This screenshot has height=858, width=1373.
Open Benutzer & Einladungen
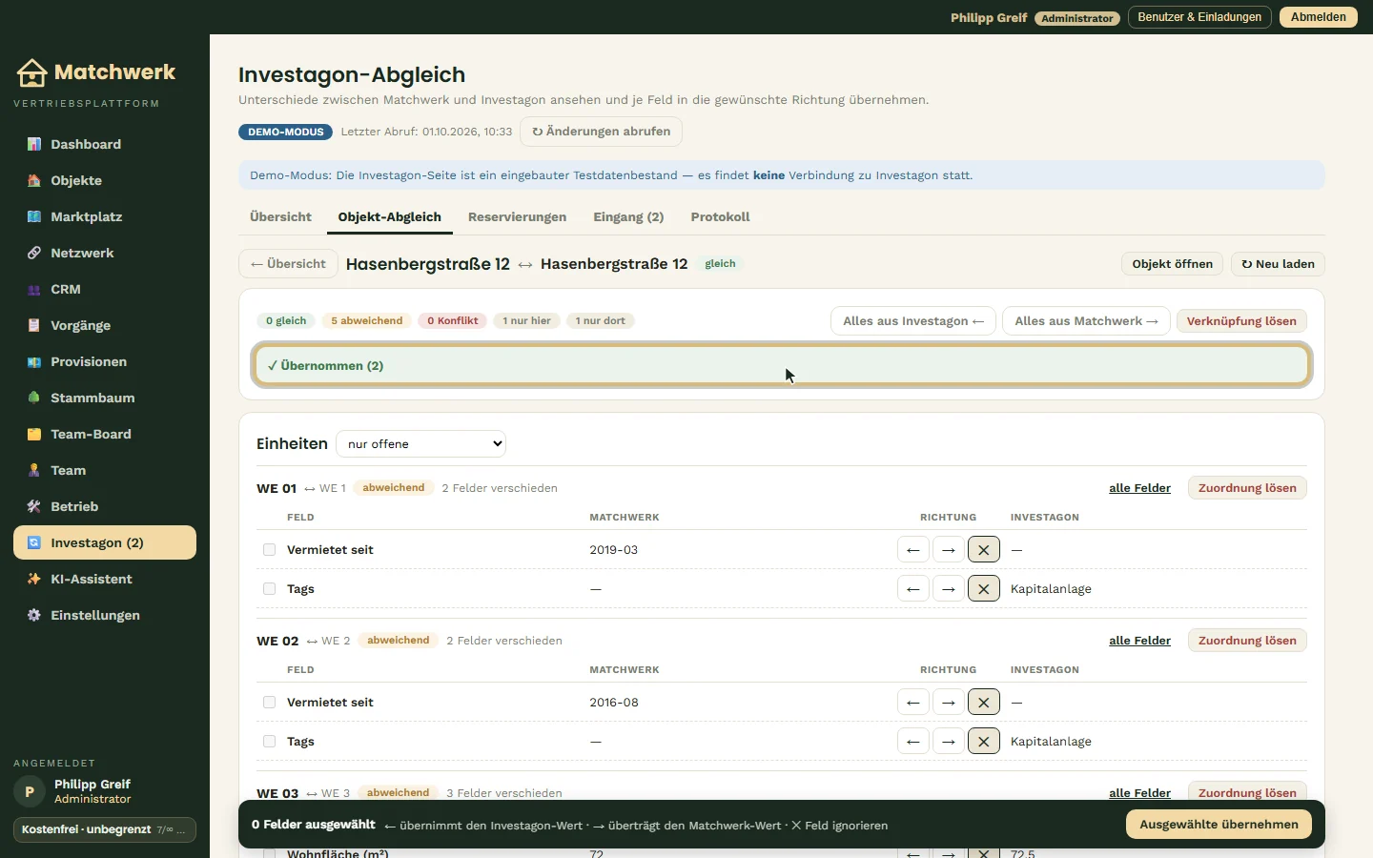(x=1199, y=17)
